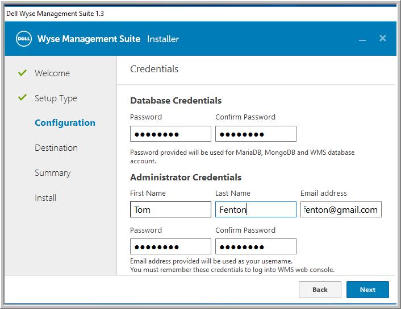
Task: Open the Summary step
Action: click(52, 173)
